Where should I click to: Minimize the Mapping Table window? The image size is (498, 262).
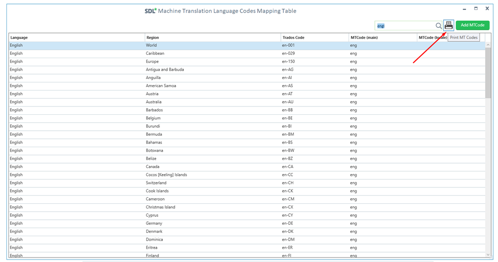tap(464, 9)
